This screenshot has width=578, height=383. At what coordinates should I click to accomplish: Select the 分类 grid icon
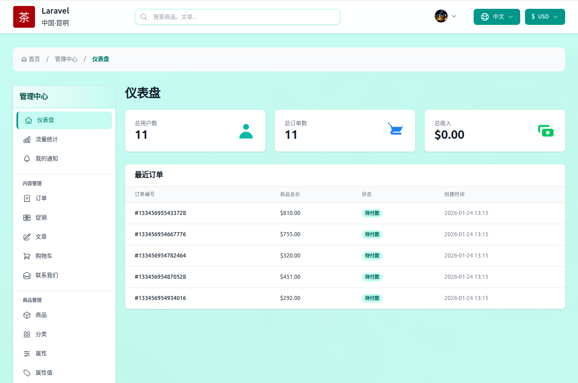pyautogui.click(x=27, y=334)
